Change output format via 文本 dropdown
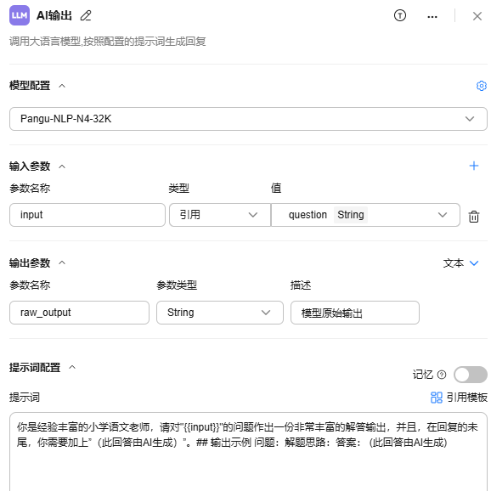The width and height of the screenshot is (491, 491). click(460, 263)
